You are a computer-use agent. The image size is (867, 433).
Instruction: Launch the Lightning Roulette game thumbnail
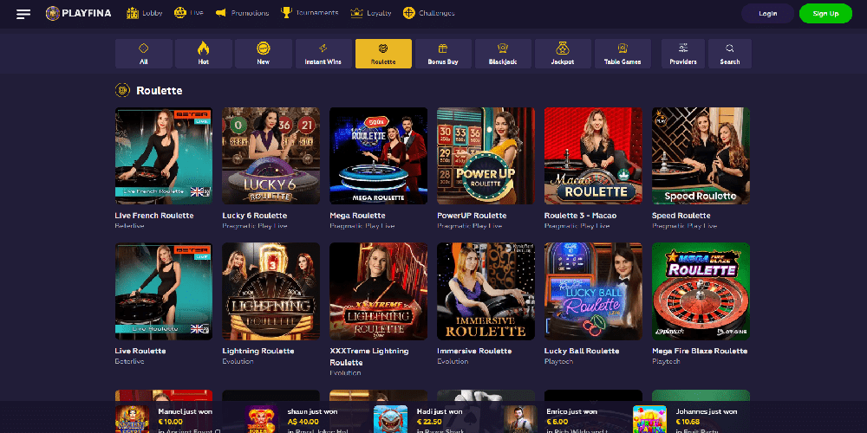pos(271,291)
